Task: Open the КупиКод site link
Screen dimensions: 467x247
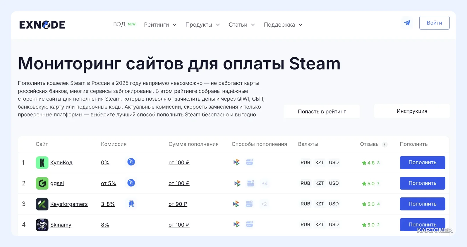Action: (61, 163)
